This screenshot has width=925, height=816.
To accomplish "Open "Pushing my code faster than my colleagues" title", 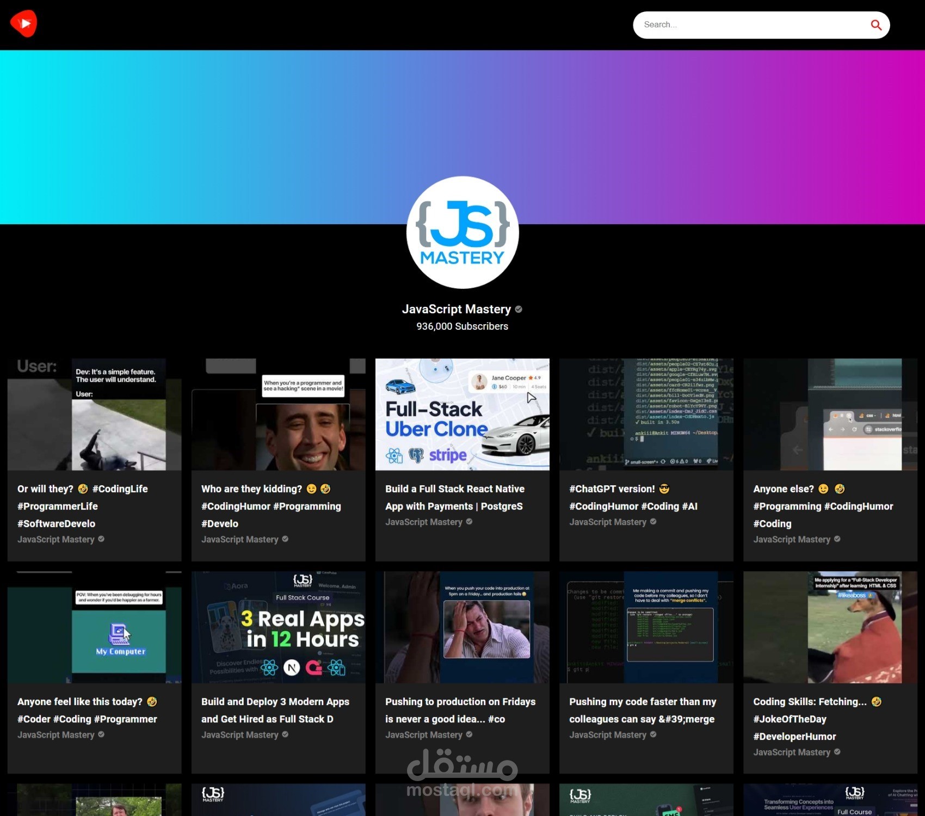I will 643,710.
